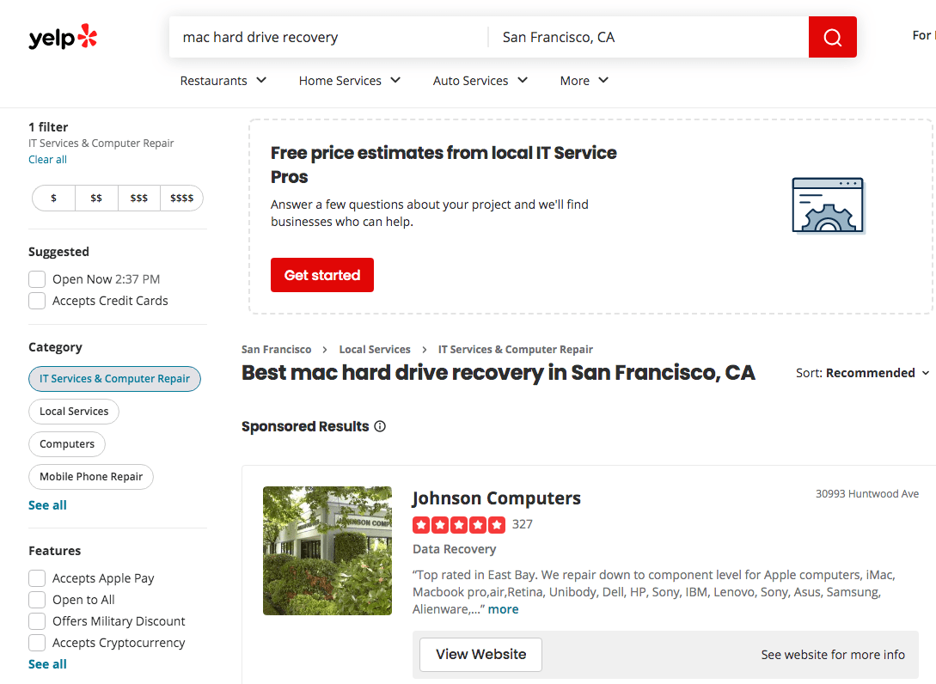Open the "More" dropdown
The width and height of the screenshot is (936, 684).
[x=584, y=80]
